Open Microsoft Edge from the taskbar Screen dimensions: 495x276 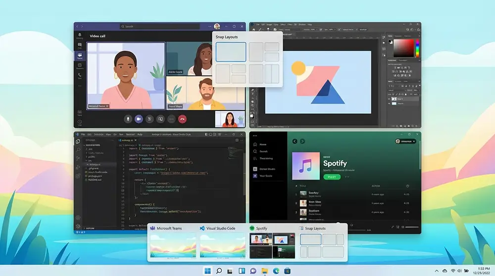[276, 271]
